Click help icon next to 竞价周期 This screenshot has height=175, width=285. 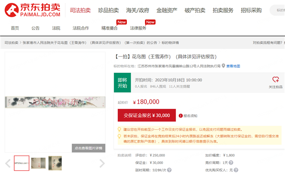[x=231, y=163]
